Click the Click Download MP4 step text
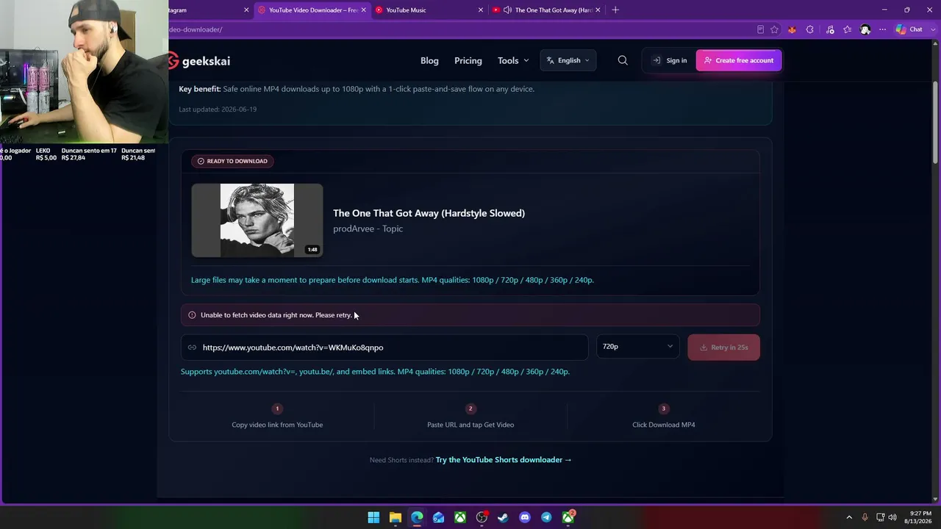This screenshot has width=941, height=529. (664, 425)
